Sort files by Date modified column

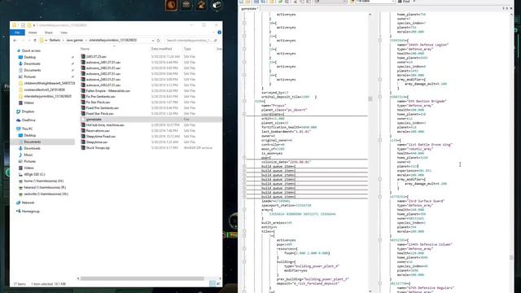161,49
